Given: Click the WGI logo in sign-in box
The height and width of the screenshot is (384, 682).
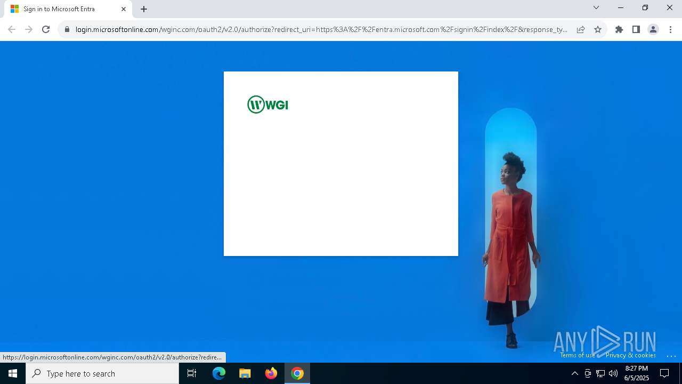Looking at the screenshot, I should coord(267,105).
